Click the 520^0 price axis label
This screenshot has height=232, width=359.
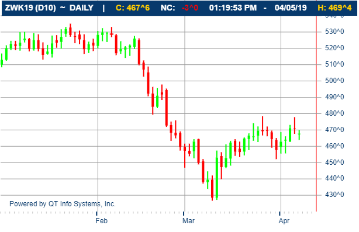[334, 48]
